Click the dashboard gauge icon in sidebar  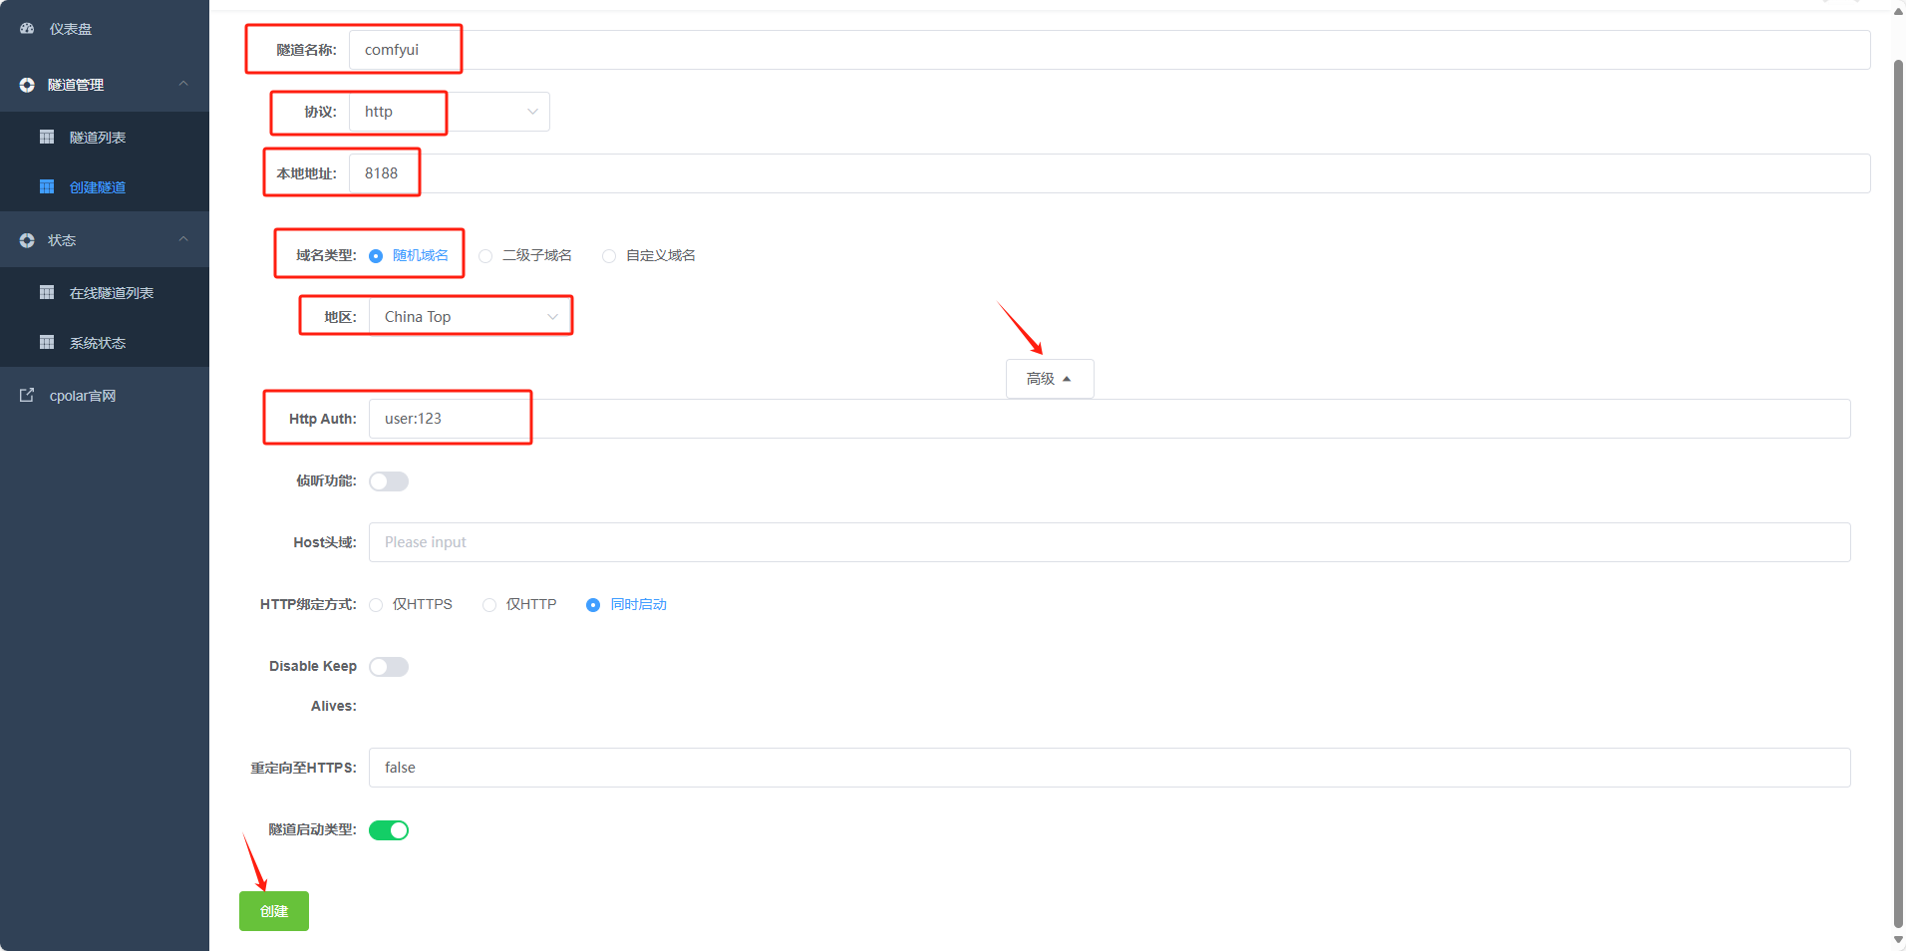[x=27, y=29]
